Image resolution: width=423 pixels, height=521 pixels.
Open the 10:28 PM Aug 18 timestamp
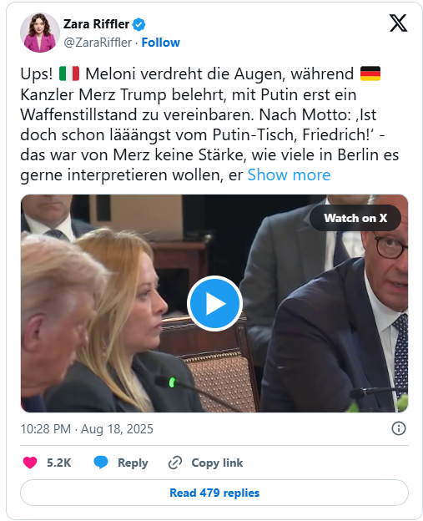tap(87, 429)
